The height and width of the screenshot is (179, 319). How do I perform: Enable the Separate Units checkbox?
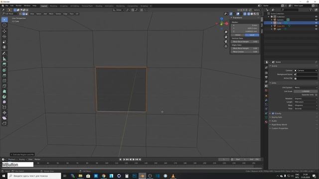(x=316, y=95)
